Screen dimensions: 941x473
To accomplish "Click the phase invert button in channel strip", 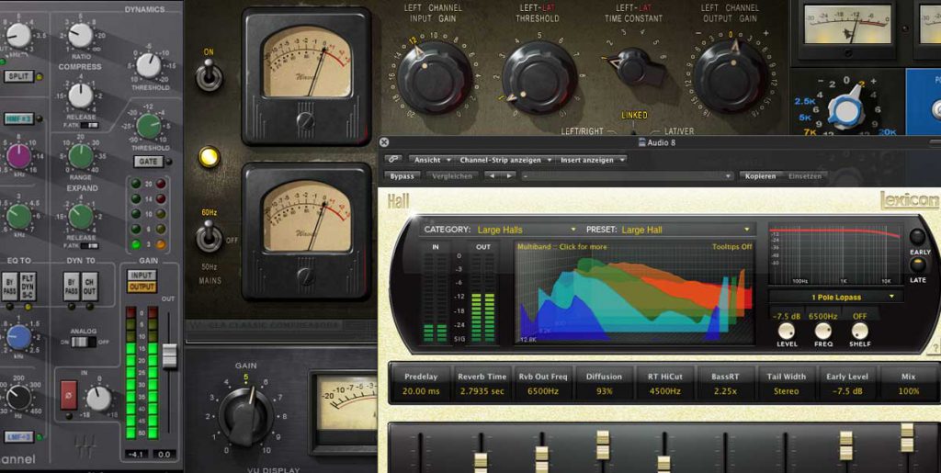I will click(x=69, y=394).
